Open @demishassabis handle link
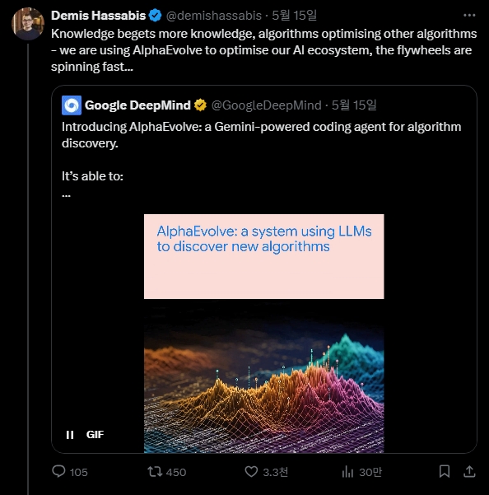489x495 pixels. [213, 16]
